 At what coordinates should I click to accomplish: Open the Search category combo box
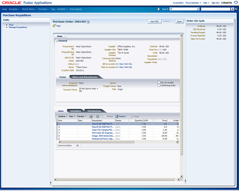[184, 9]
